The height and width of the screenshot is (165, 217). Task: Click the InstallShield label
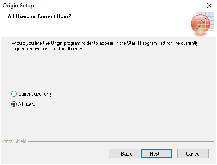pyautogui.click(x=14, y=141)
